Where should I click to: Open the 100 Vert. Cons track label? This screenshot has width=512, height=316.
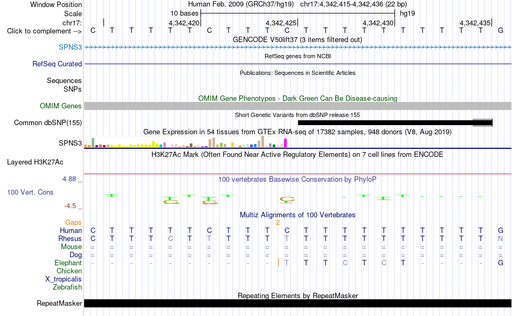click(x=30, y=192)
